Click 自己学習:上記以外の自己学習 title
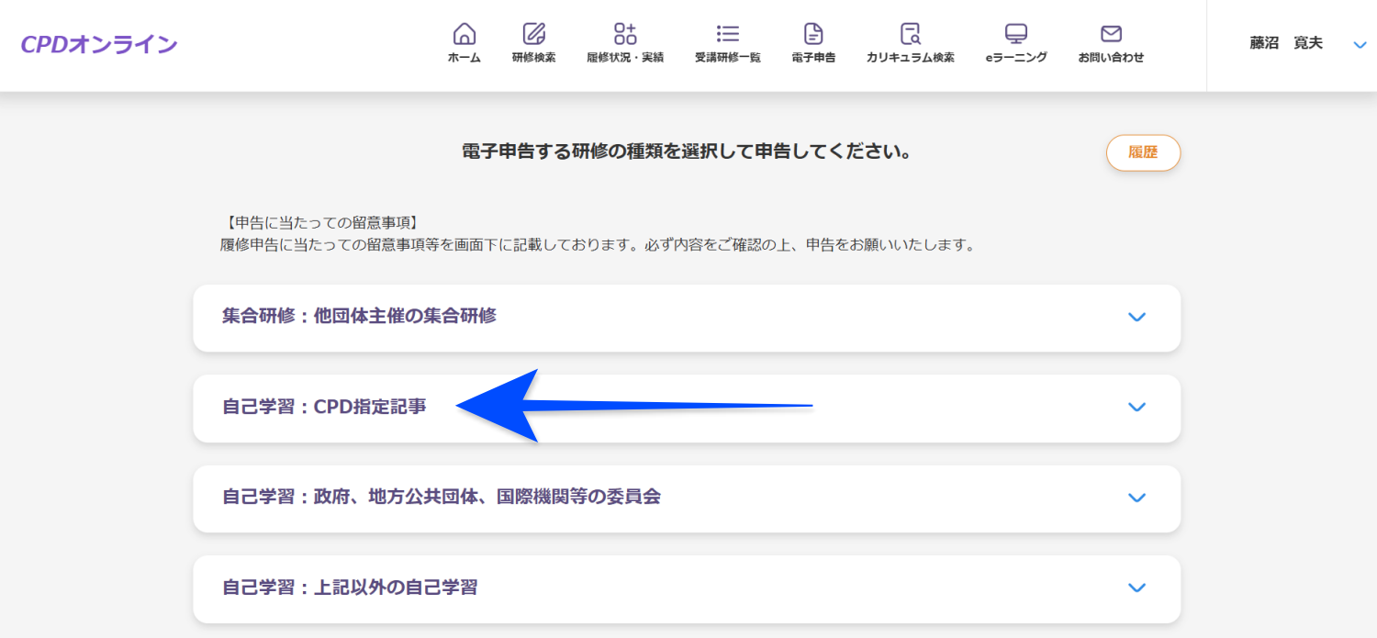Viewport: 1377px width, 638px height. pos(350,588)
